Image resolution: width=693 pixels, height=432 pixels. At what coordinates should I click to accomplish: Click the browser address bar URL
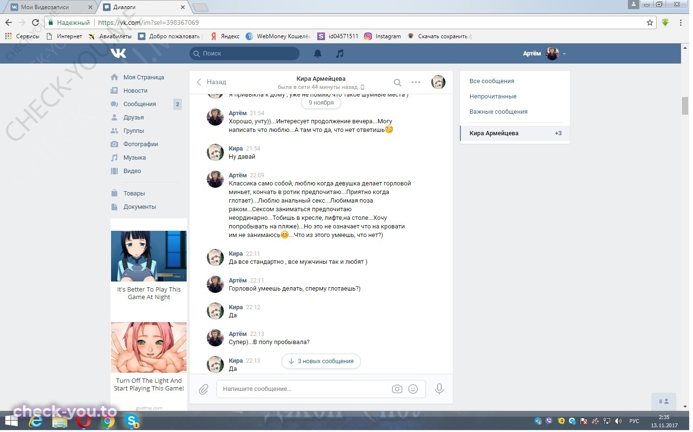click(149, 22)
